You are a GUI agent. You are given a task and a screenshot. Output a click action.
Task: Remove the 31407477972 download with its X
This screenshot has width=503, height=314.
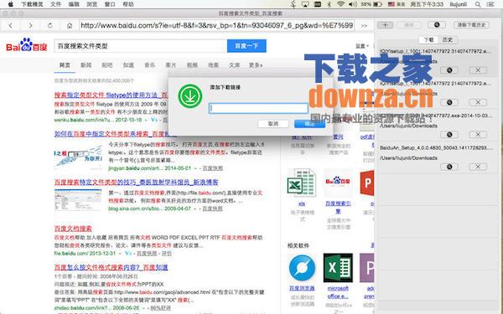[x=478, y=69]
